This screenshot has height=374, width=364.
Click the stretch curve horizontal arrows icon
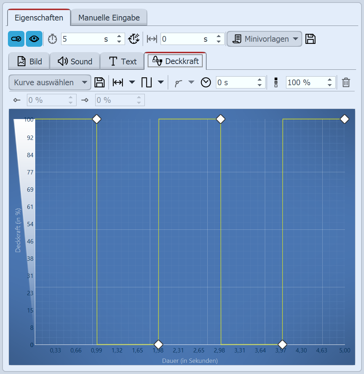click(x=118, y=82)
